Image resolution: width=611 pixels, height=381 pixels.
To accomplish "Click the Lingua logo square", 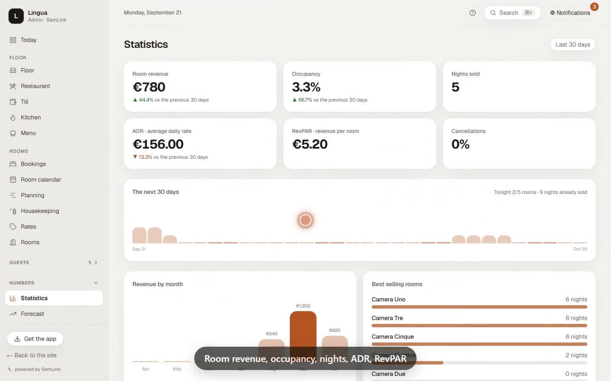I will pos(16,16).
